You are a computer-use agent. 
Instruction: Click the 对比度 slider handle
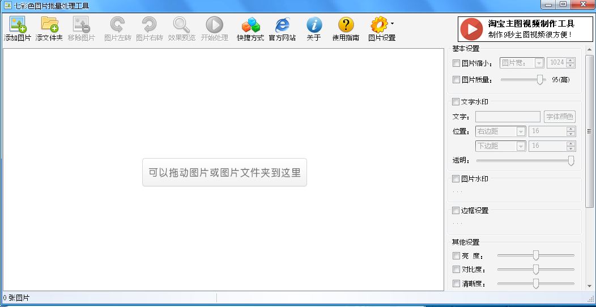(x=536, y=270)
